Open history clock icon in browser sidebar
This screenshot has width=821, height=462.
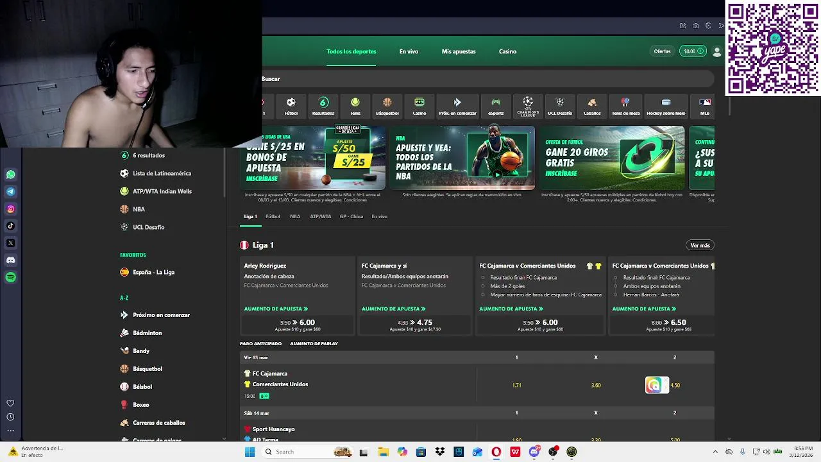(x=10, y=417)
